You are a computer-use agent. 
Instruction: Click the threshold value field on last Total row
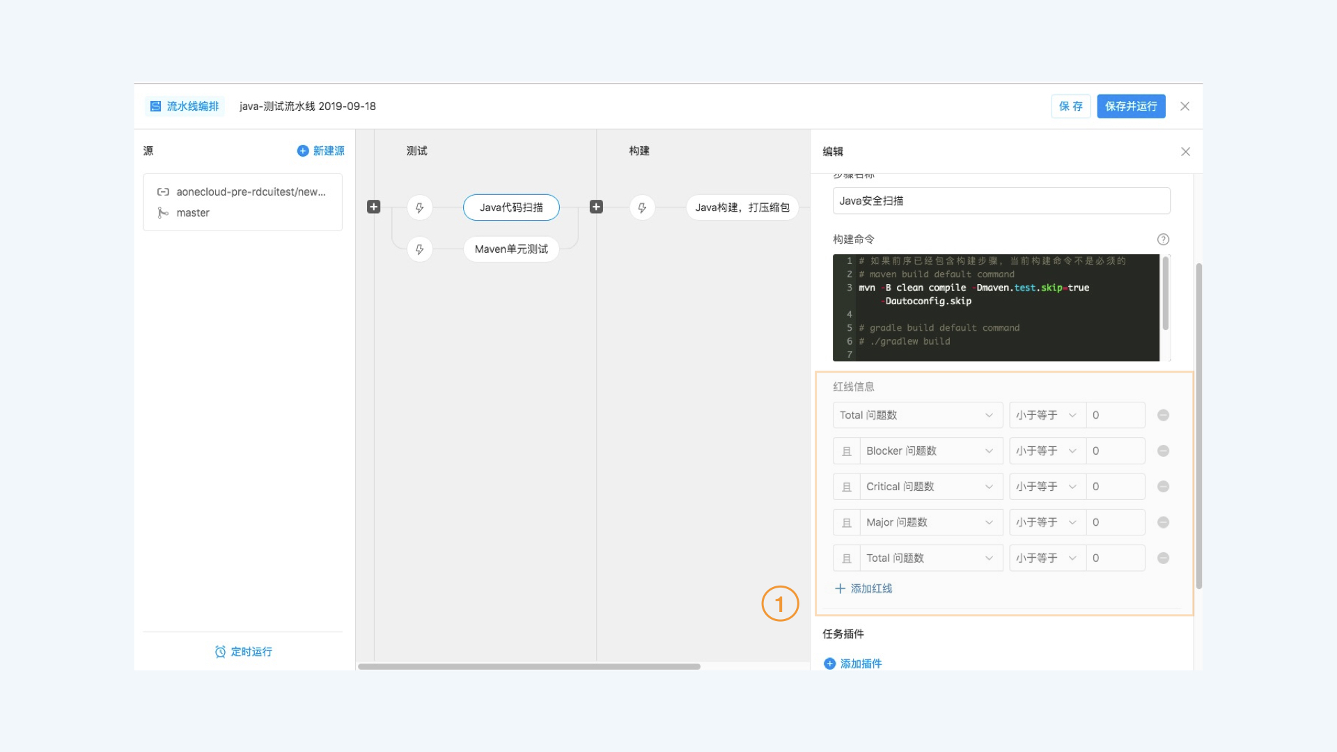(x=1116, y=558)
